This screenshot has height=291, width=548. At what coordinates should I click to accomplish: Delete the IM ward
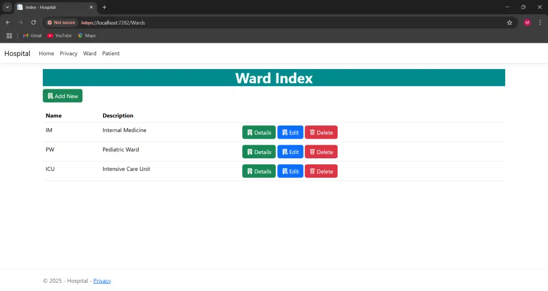[x=321, y=133]
